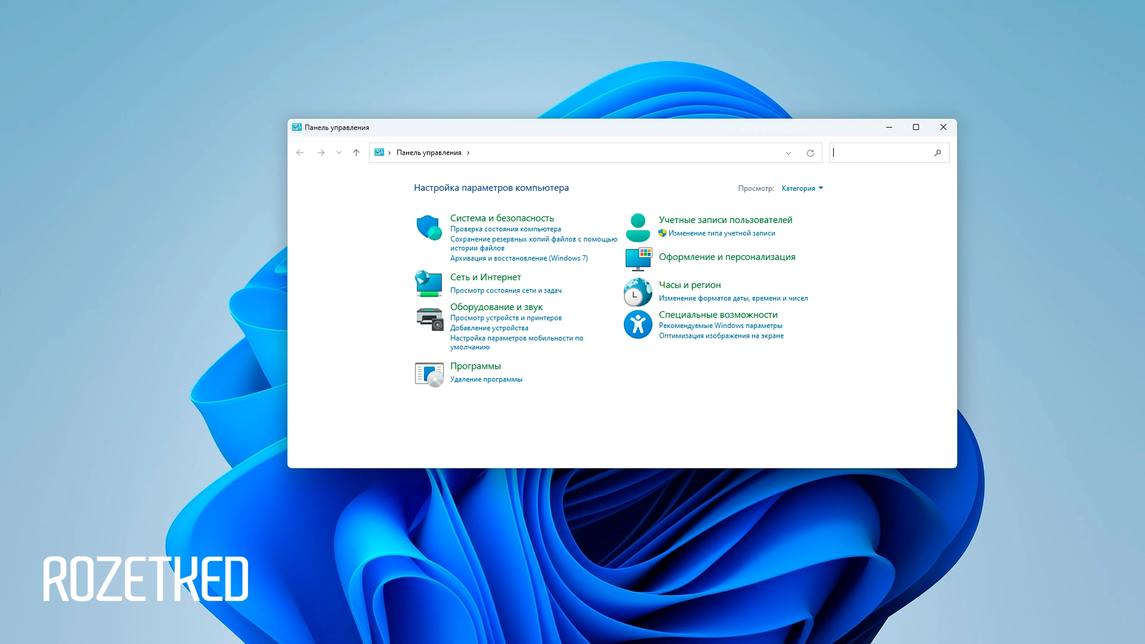Click the Сеть и Интернет globe icon

pyautogui.click(x=429, y=284)
